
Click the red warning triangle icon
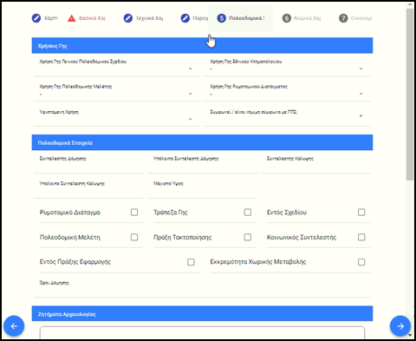point(71,18)
